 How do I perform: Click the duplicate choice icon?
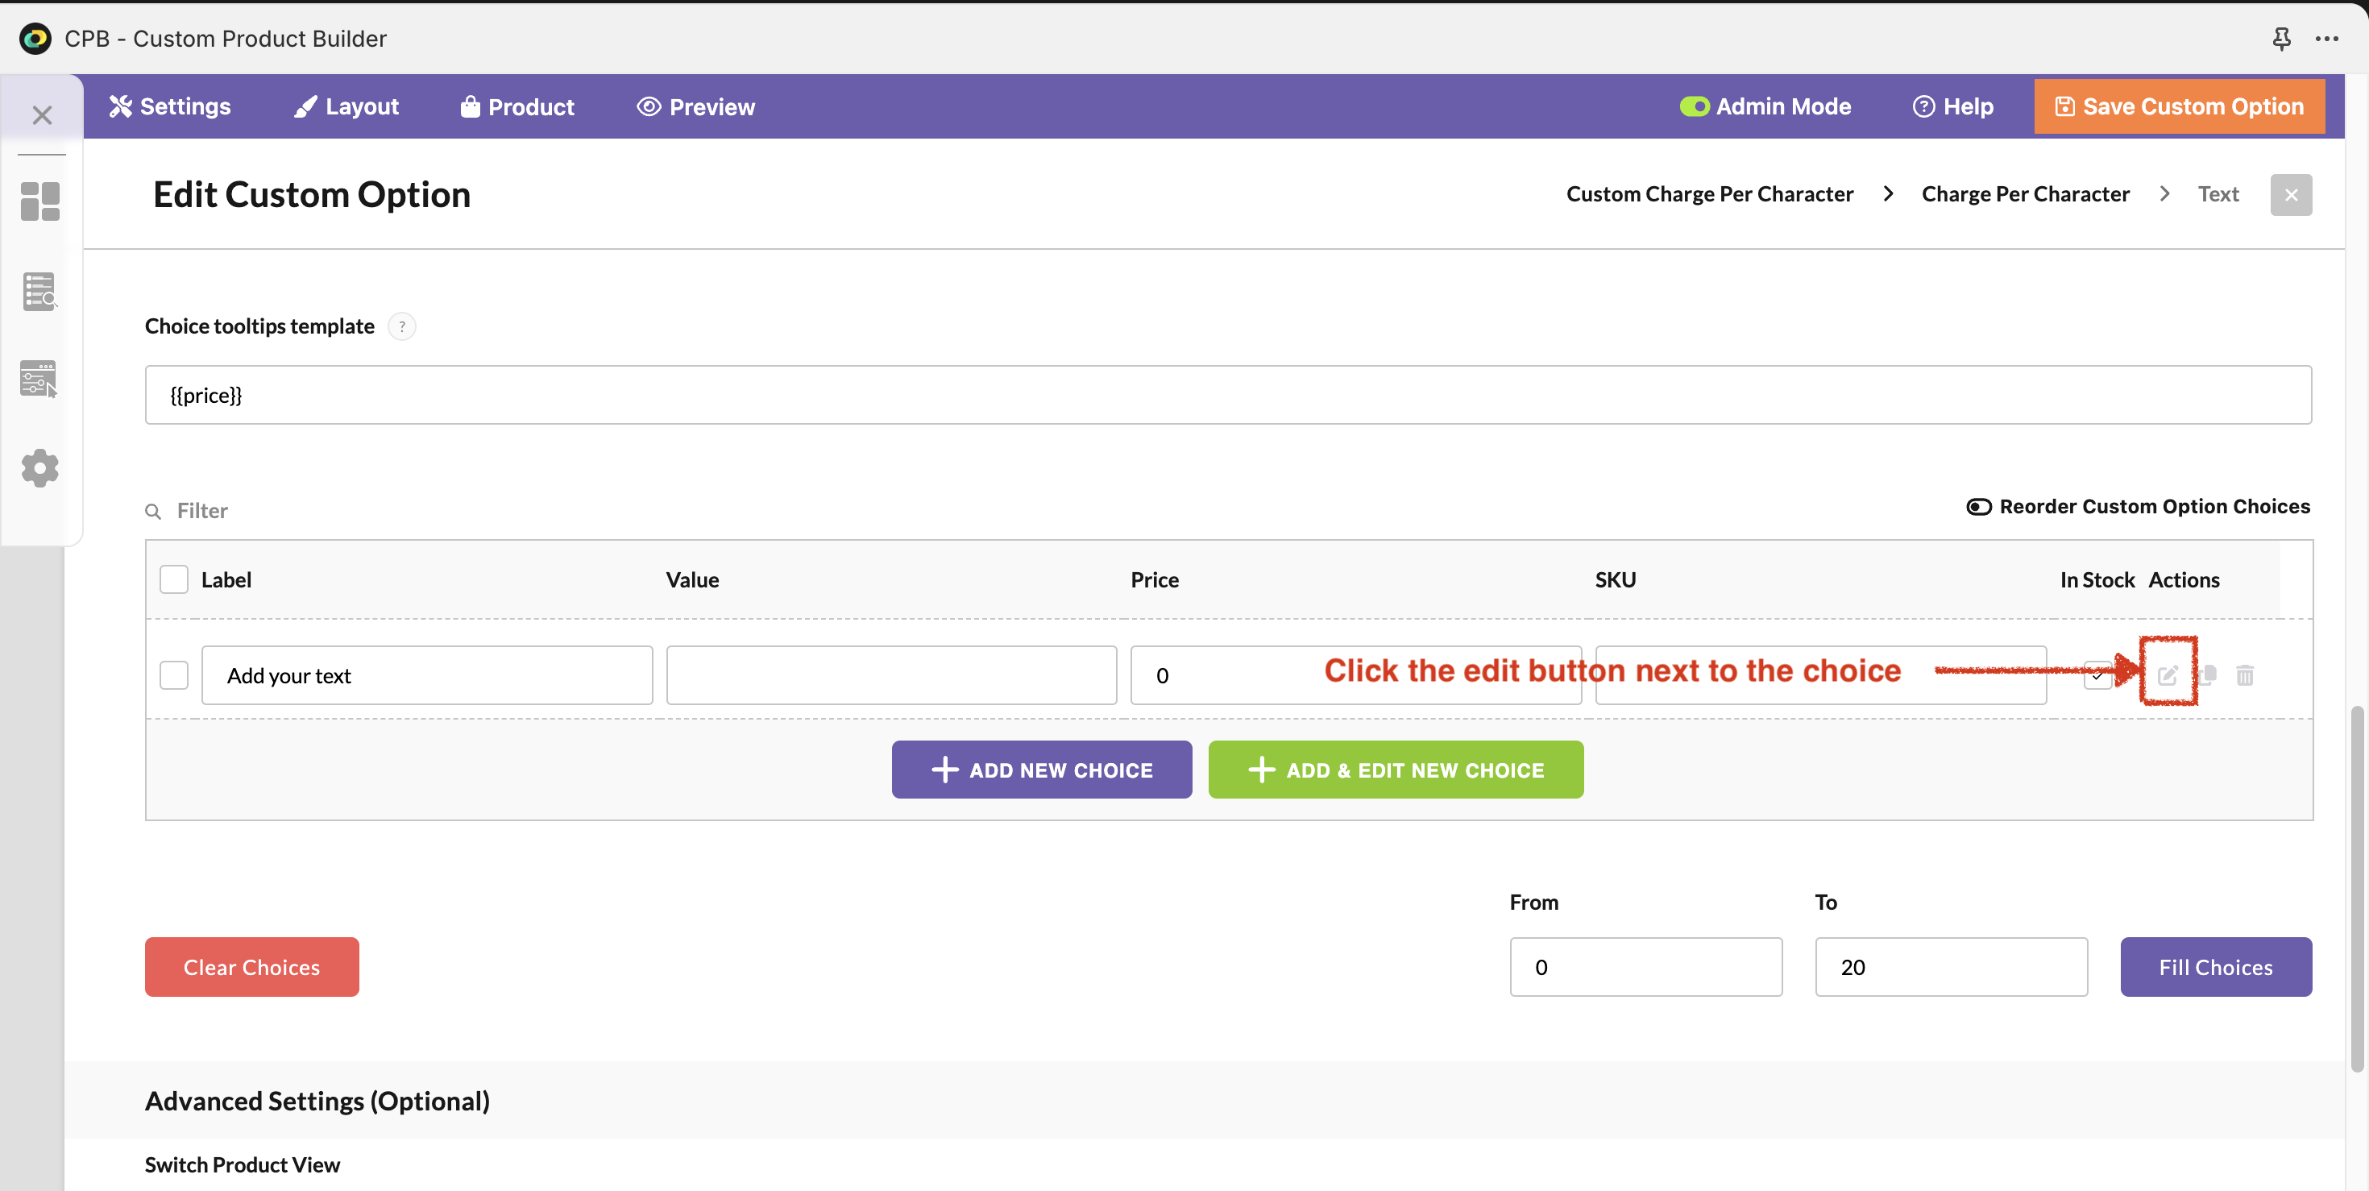pyautogui.click(x=2208, y=675)
